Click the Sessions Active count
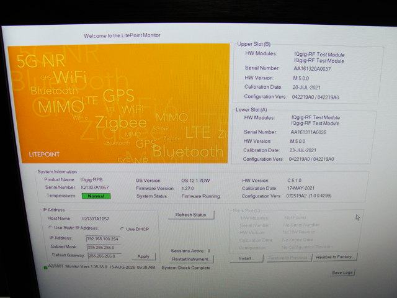397x298 pixels. pos(209,251)
